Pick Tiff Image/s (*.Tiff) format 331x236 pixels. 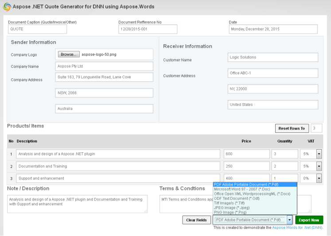pyautogui.click(x=255, y=203)
